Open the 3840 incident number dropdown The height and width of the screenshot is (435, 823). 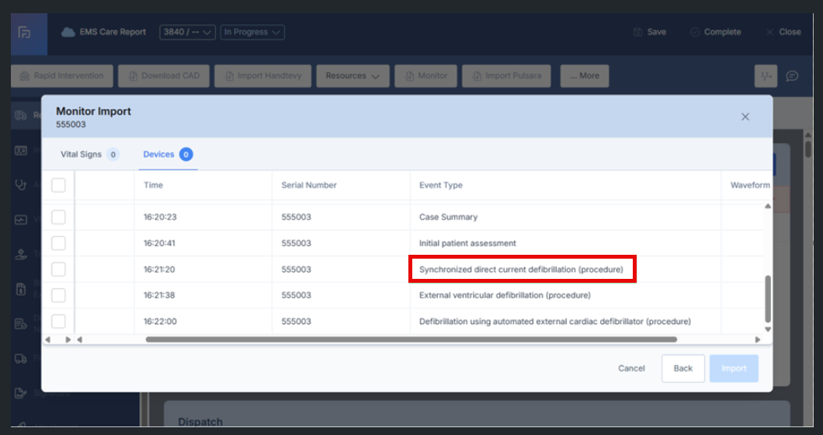(187, 33)
